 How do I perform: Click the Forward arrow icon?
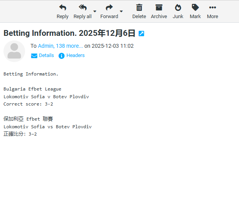coord(109,8)
